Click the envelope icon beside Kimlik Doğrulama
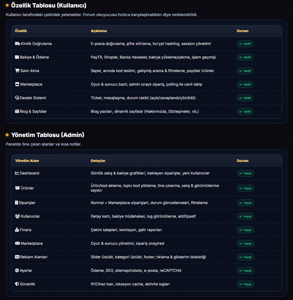 (x=17, y=44)
